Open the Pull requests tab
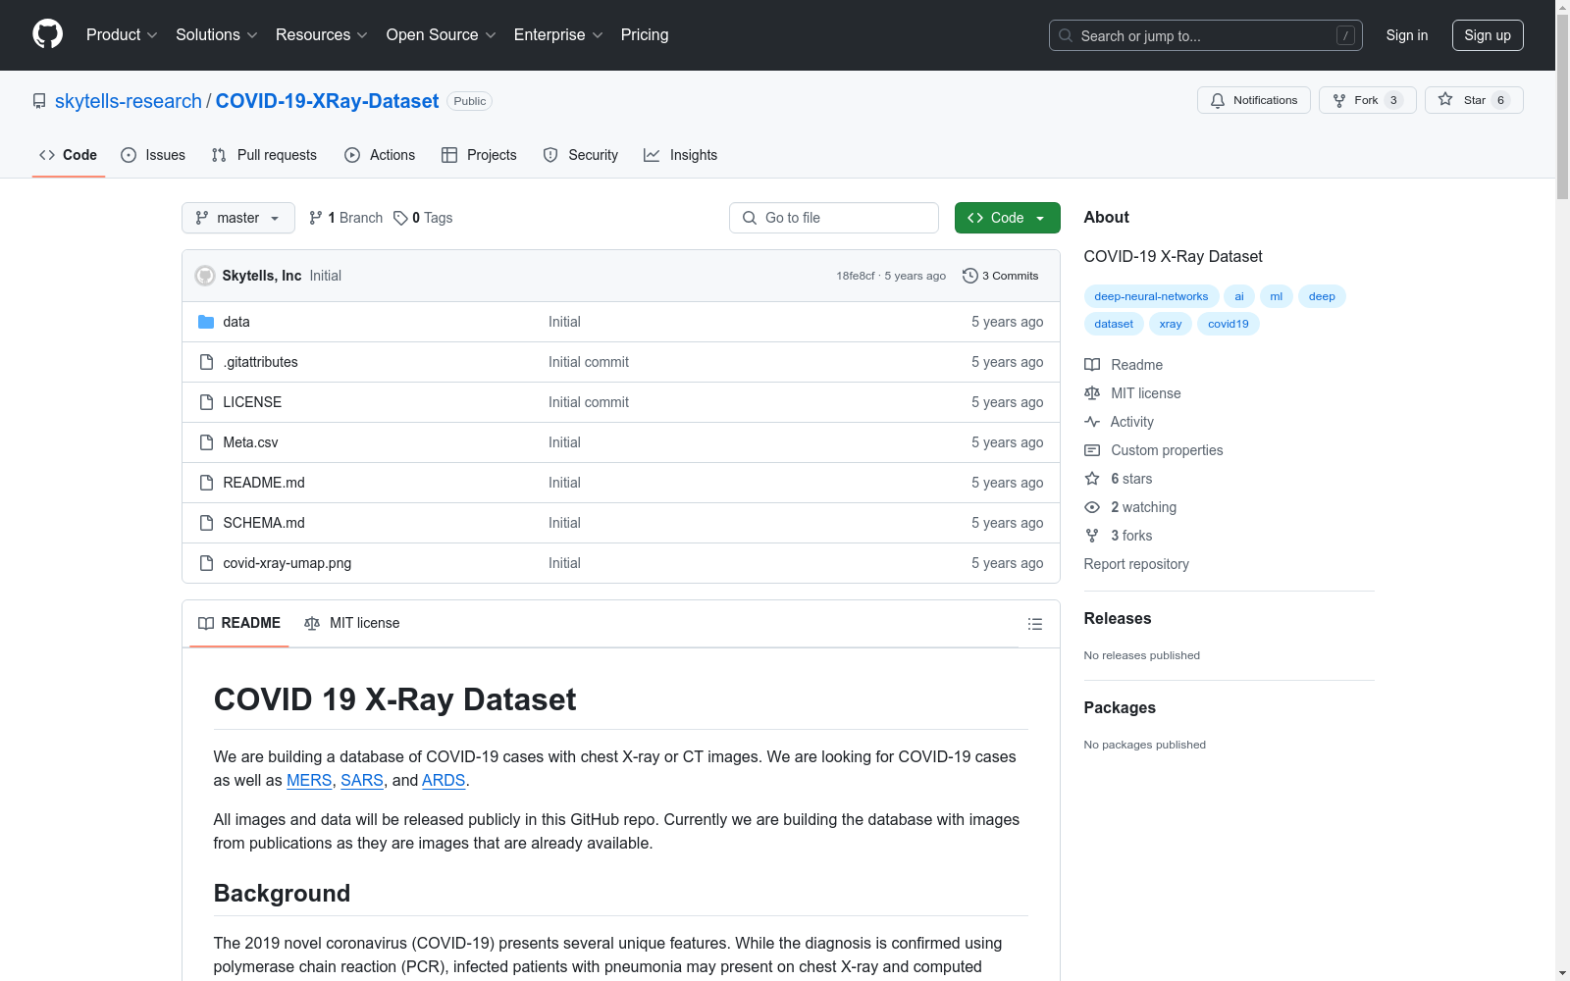The width and height of the screenshot is (1570, 981). coord(264,155)
